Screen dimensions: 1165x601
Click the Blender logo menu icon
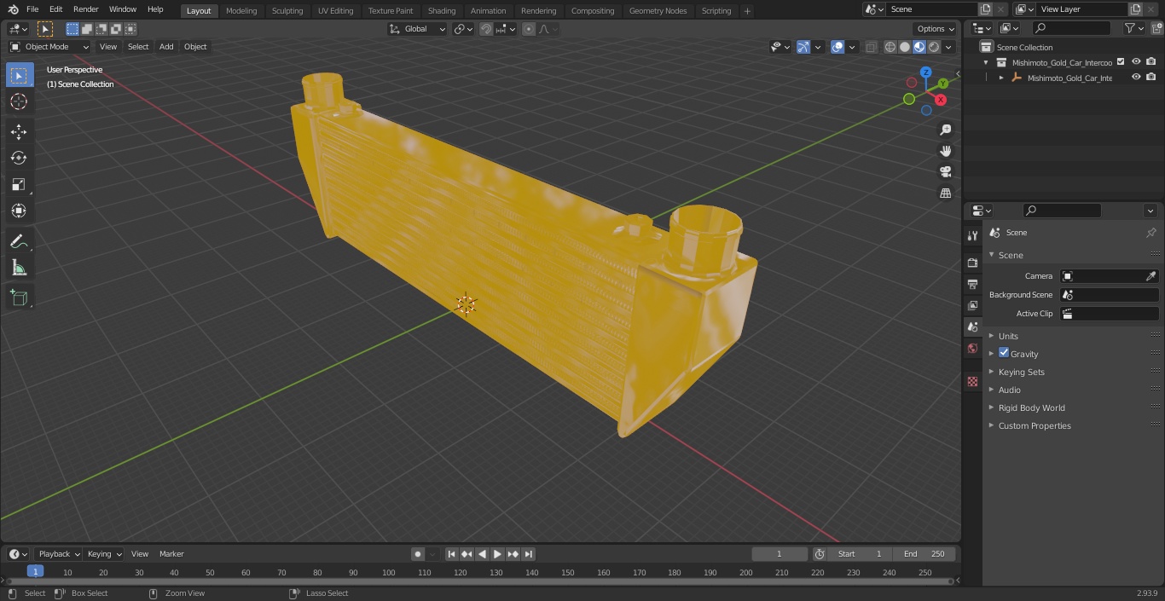pyautogui.click(x=12, y=9)
